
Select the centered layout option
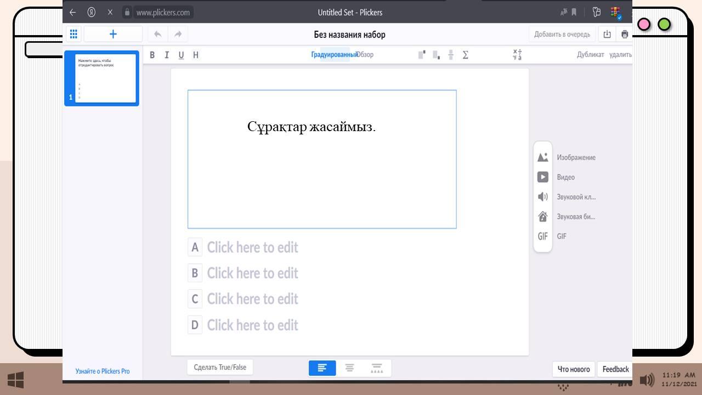coord(349,368)
